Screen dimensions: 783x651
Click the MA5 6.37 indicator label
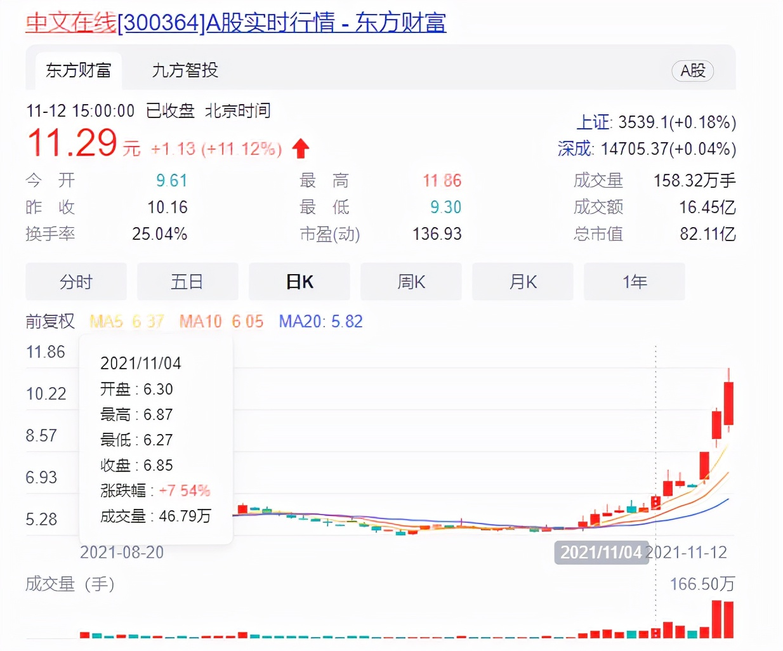[127, 322]
